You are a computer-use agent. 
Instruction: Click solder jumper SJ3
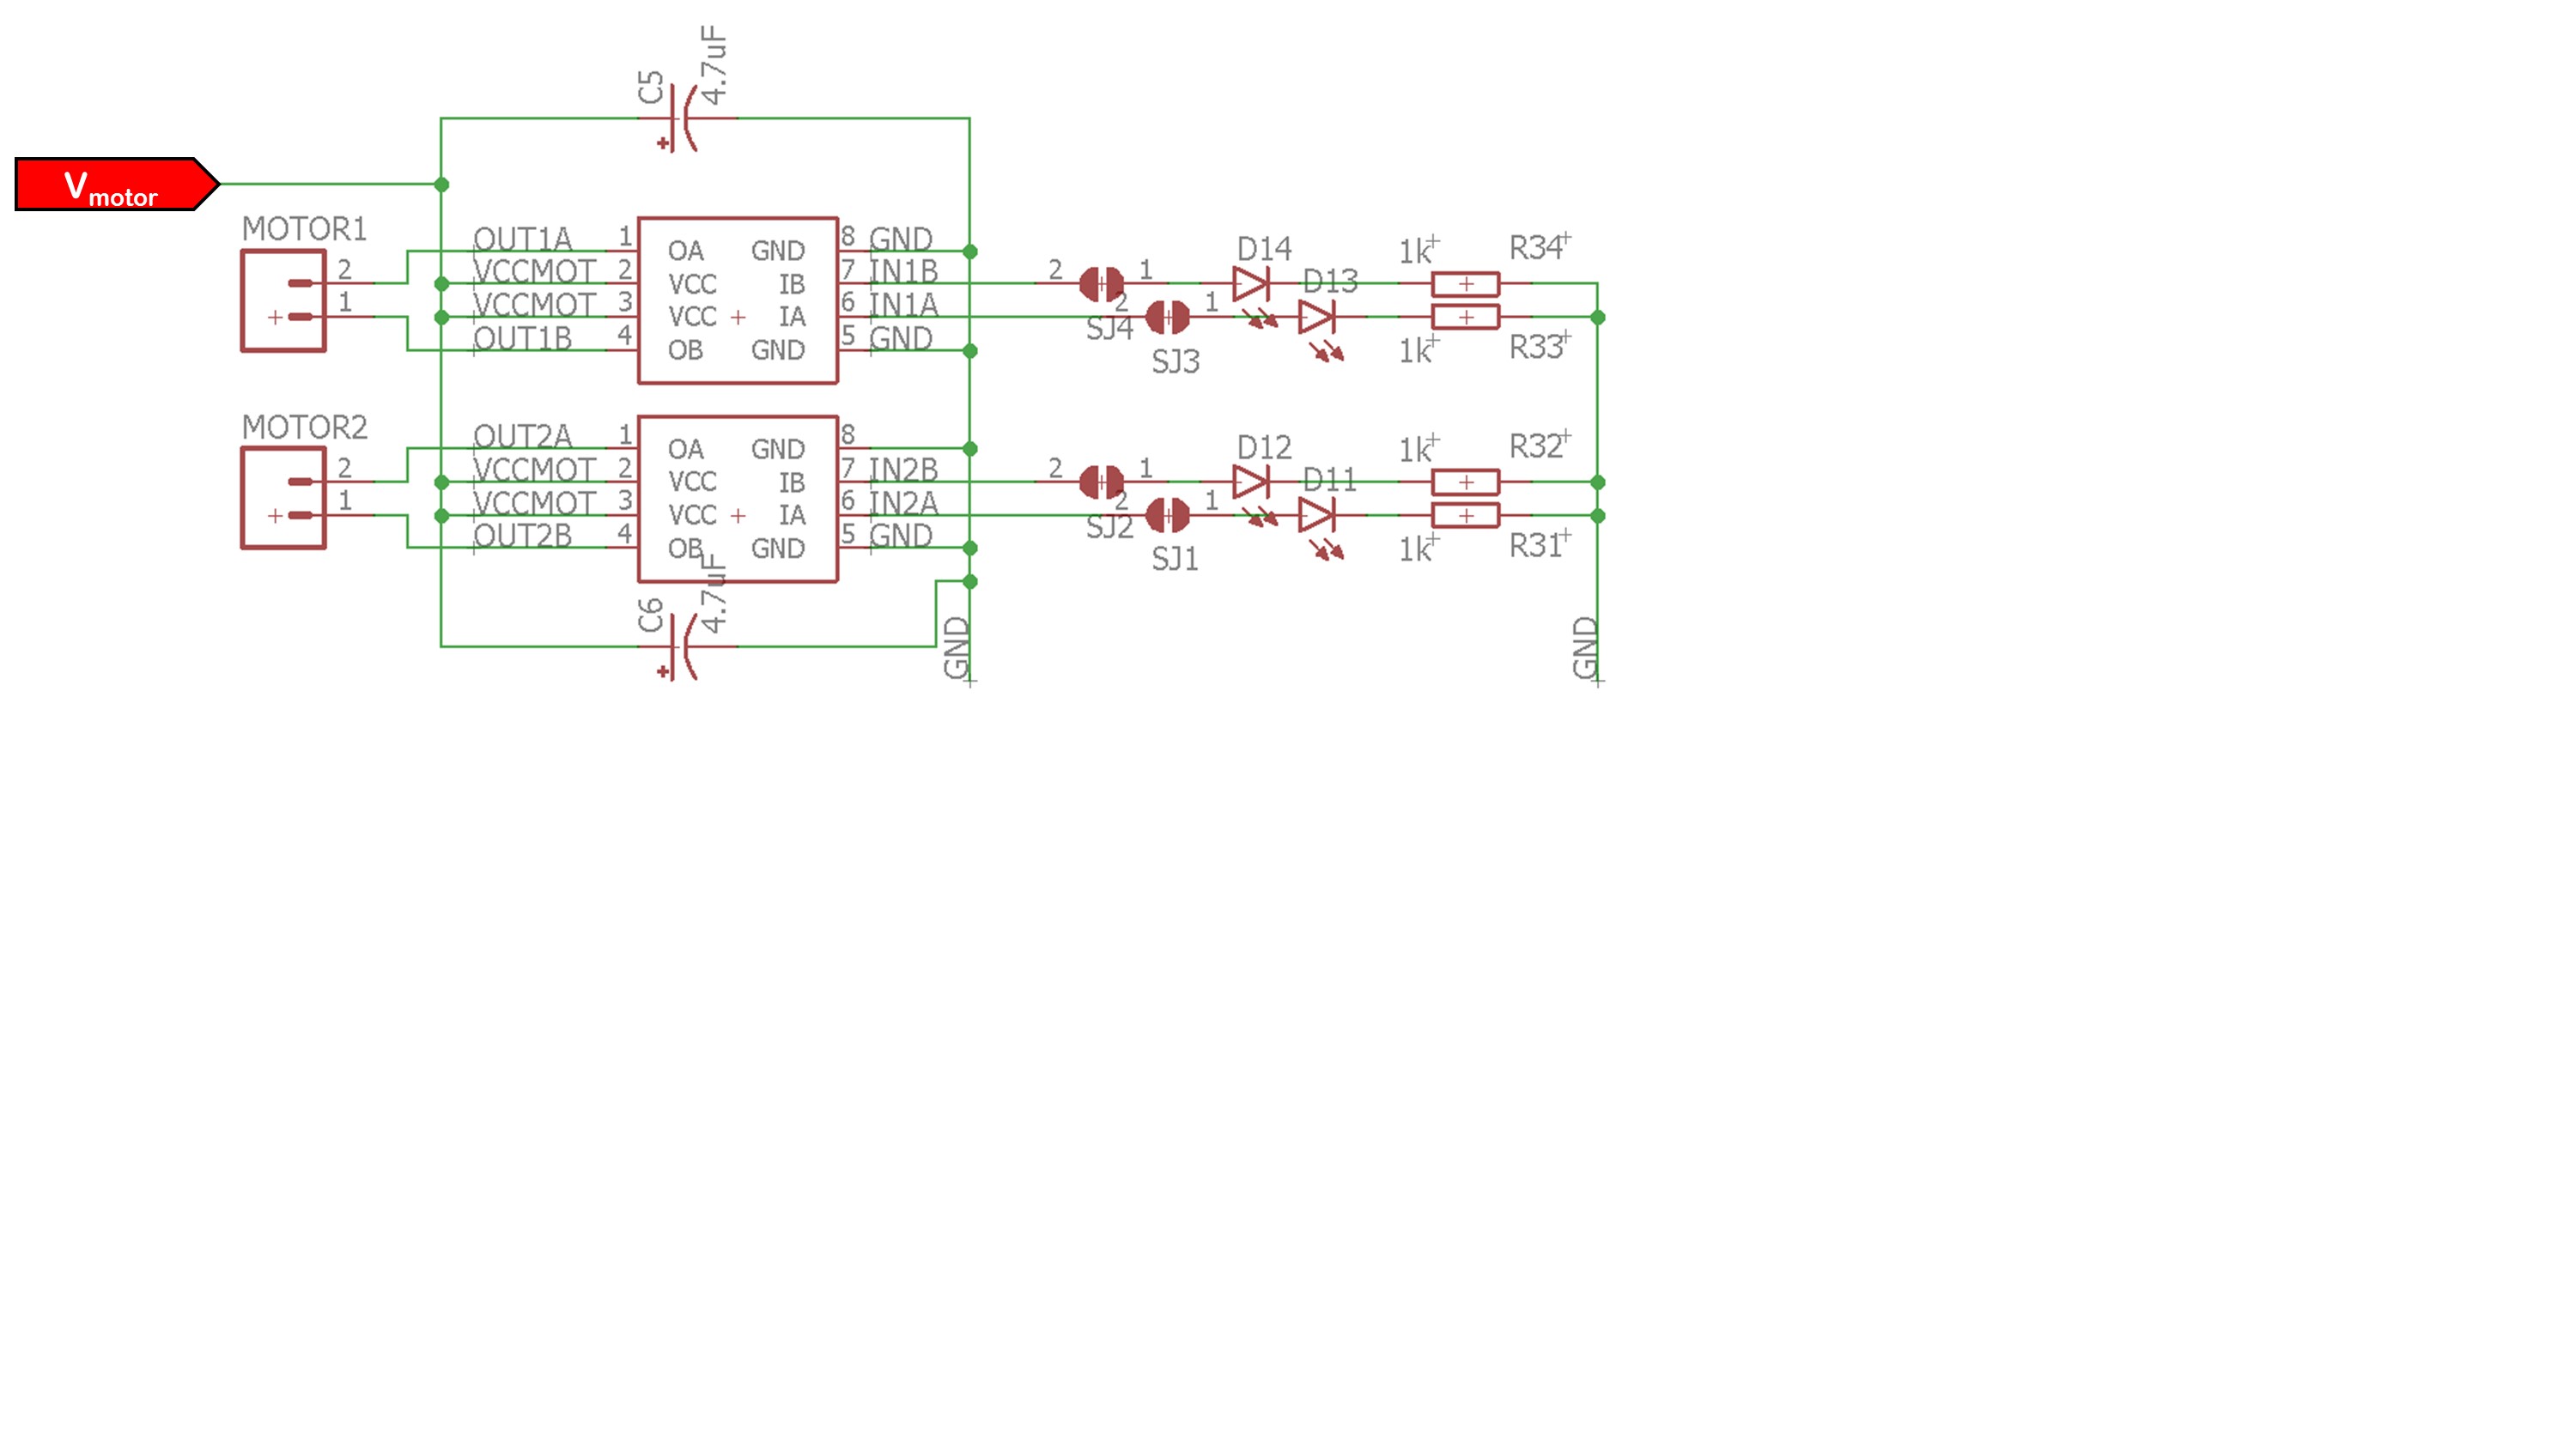pos(1167,318)
